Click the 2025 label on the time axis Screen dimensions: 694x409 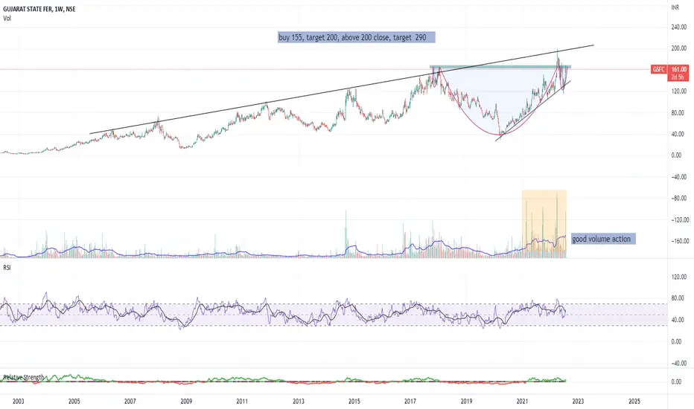point(634,402)
